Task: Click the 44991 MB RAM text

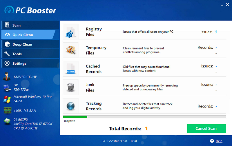Action: coord(25,111)
